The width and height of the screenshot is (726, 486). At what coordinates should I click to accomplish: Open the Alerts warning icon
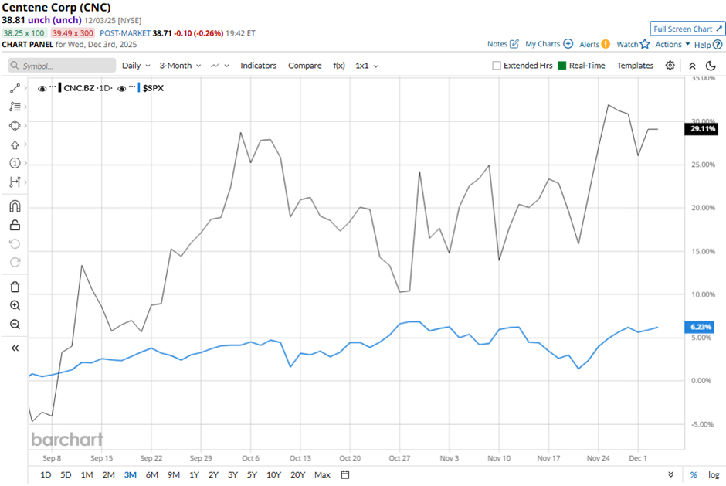(x=606, y=45)
